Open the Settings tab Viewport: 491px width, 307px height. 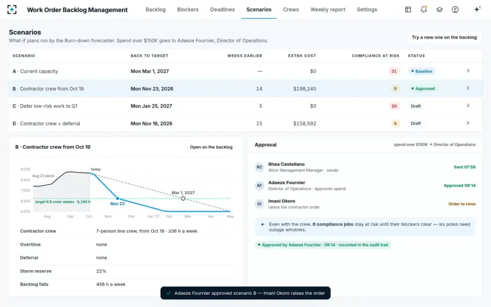367,9
